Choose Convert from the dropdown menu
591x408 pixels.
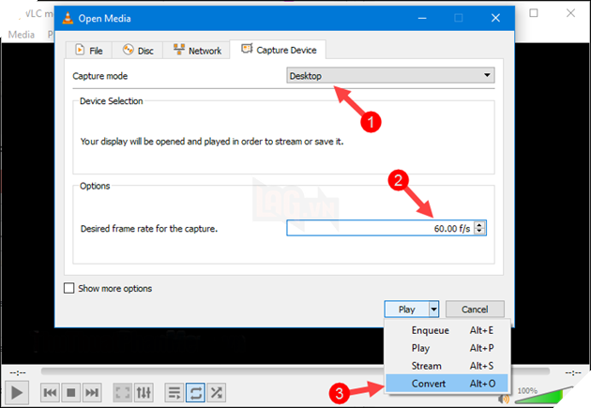click(447, 384)
